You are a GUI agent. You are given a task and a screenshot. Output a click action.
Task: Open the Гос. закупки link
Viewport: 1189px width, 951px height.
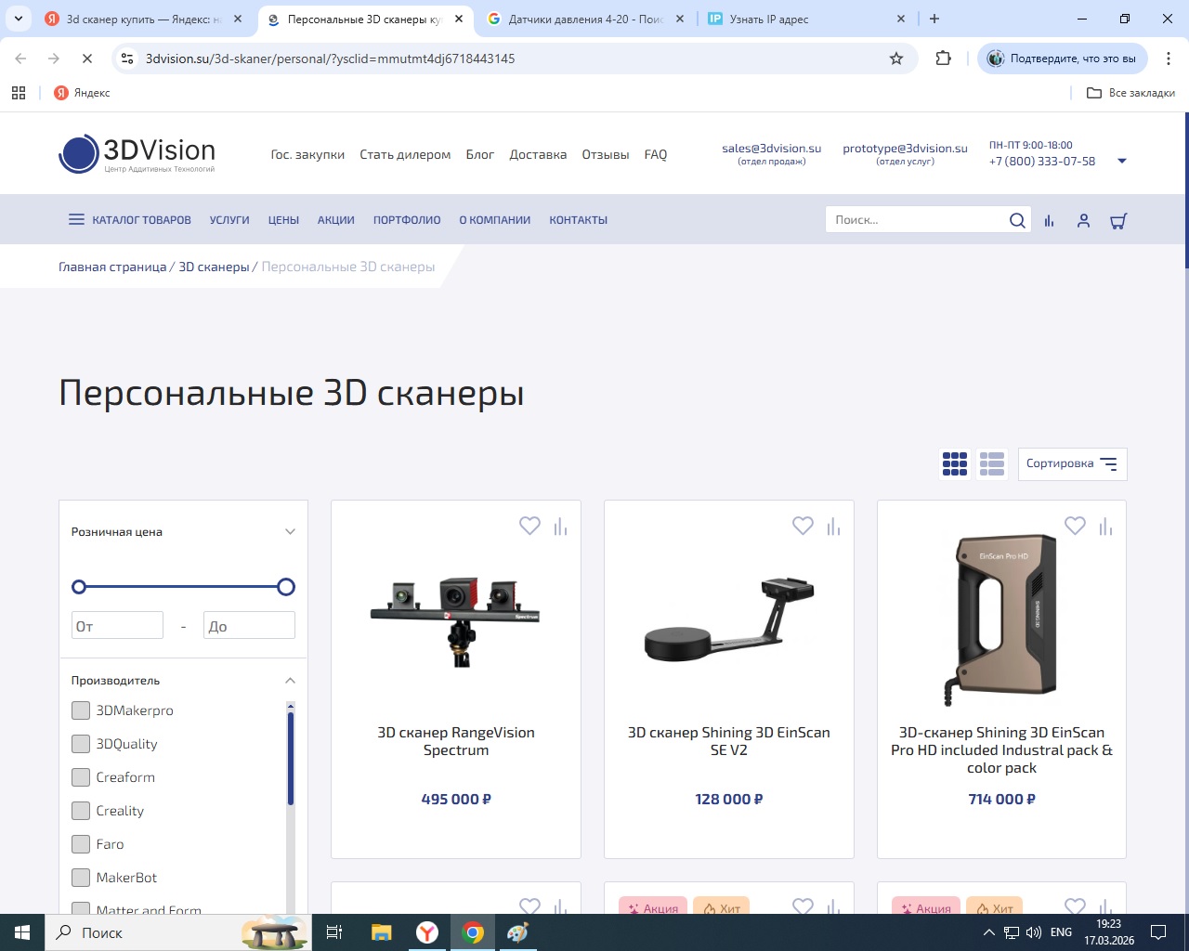point(307,155)
